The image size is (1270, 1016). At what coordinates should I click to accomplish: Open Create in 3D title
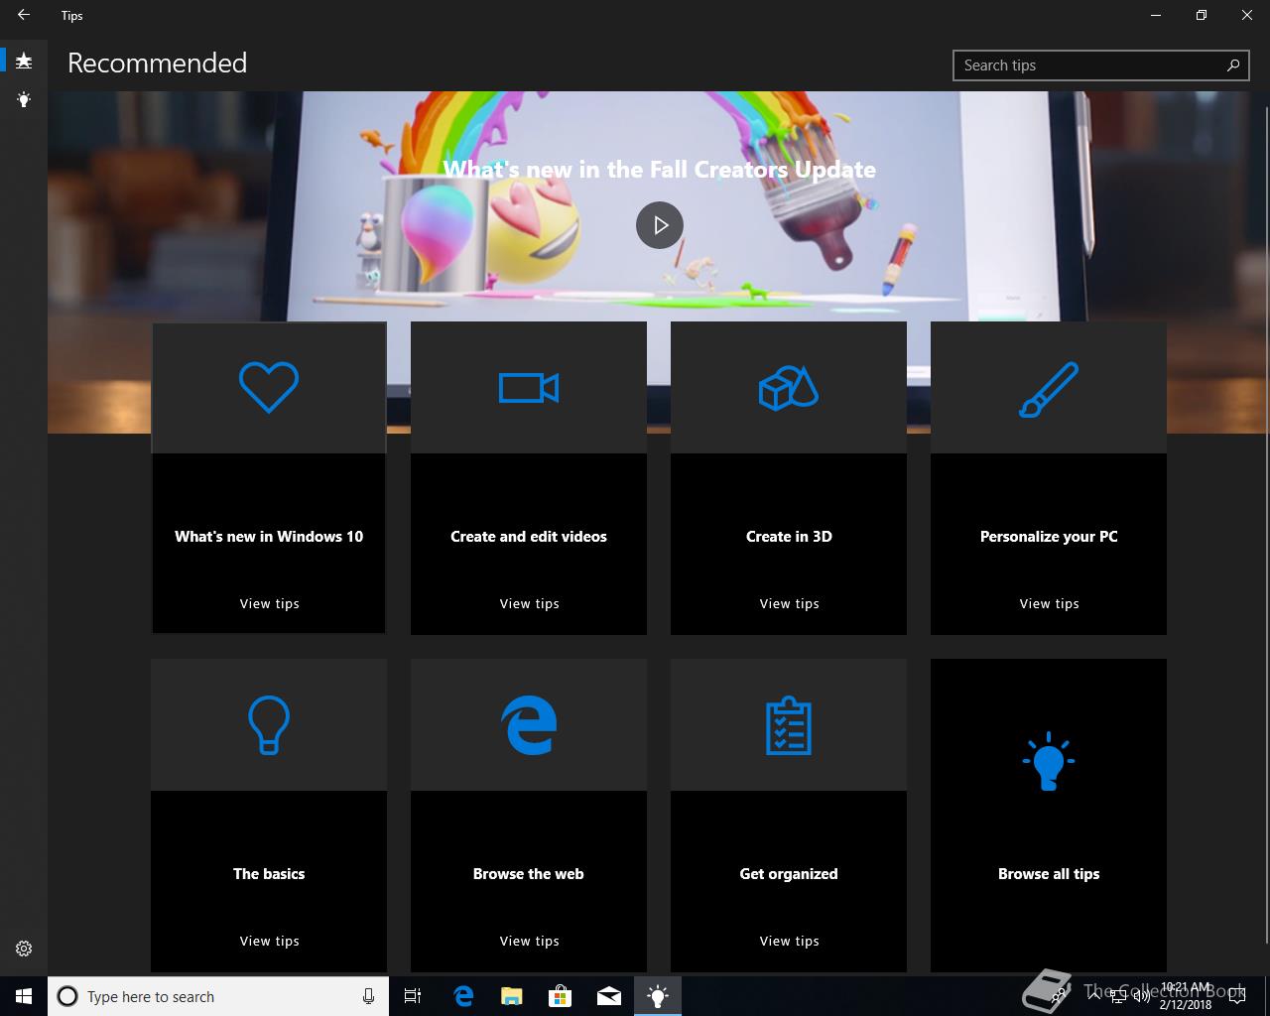[x=789, y=537]
